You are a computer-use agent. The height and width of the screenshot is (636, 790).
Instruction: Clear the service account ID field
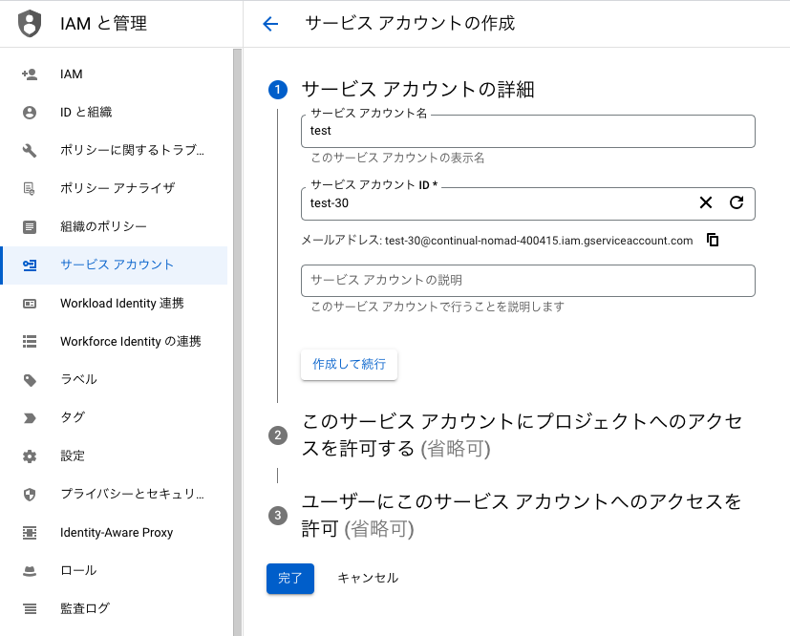click(706, 203)
